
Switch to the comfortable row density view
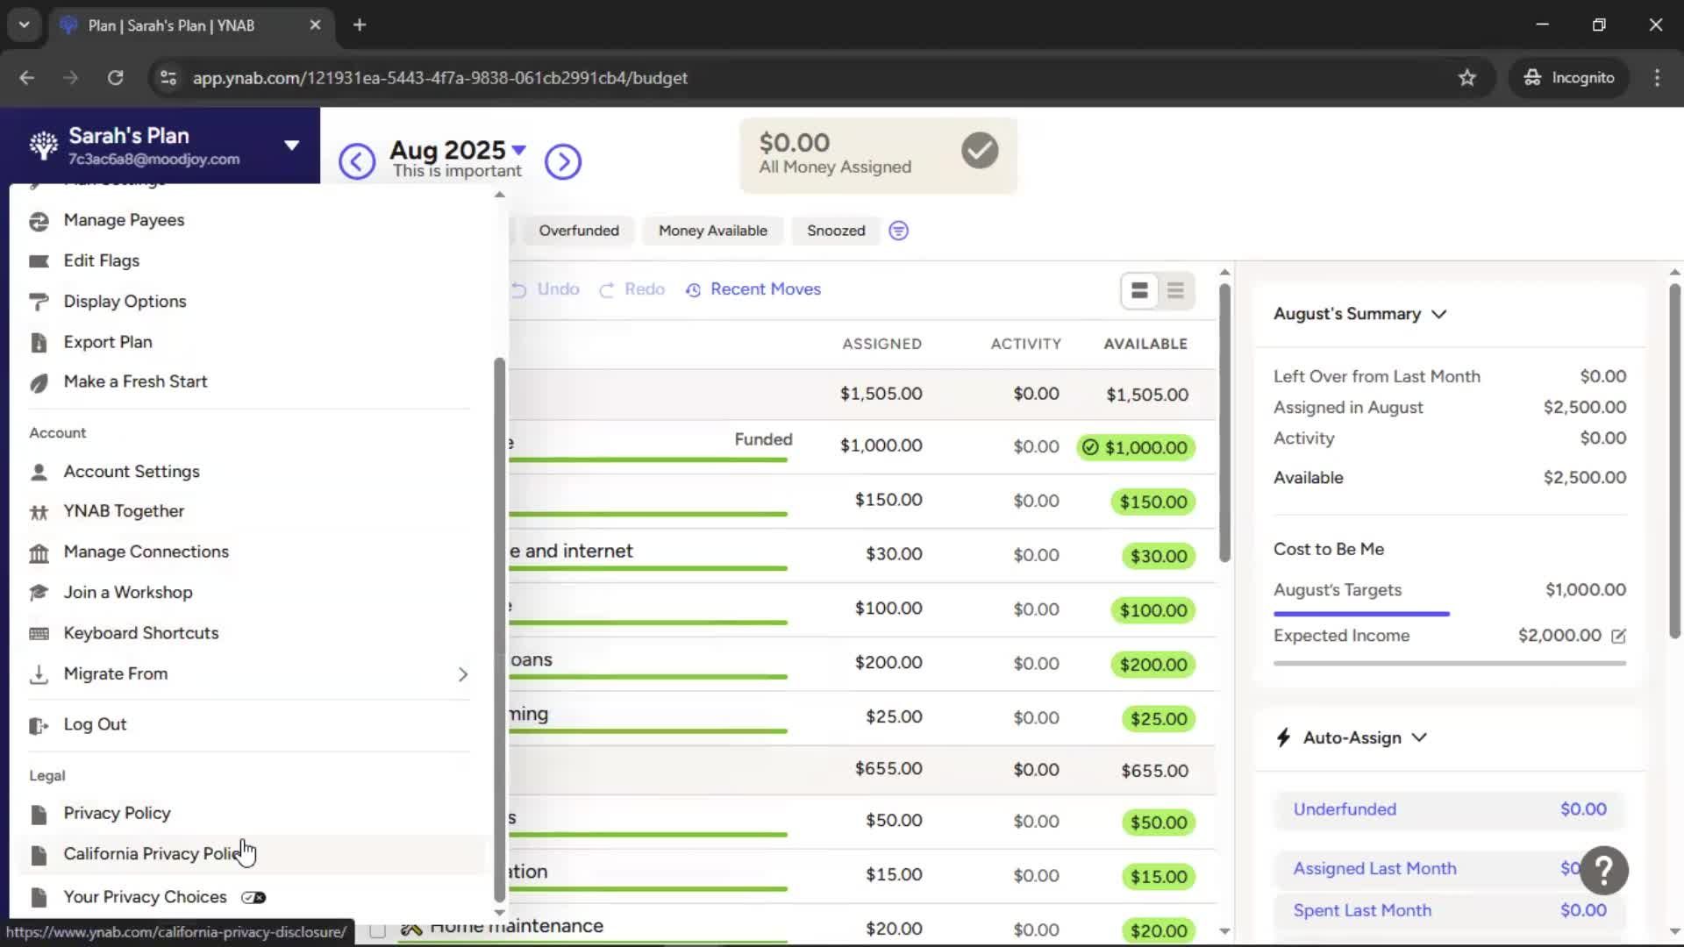pyautogui.click(x=1139, y=290)
